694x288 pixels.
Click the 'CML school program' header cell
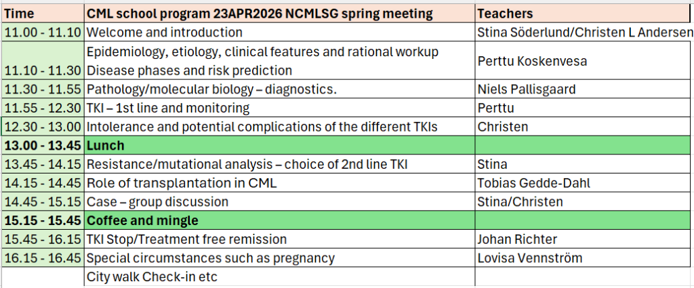(x=279, y=14)
